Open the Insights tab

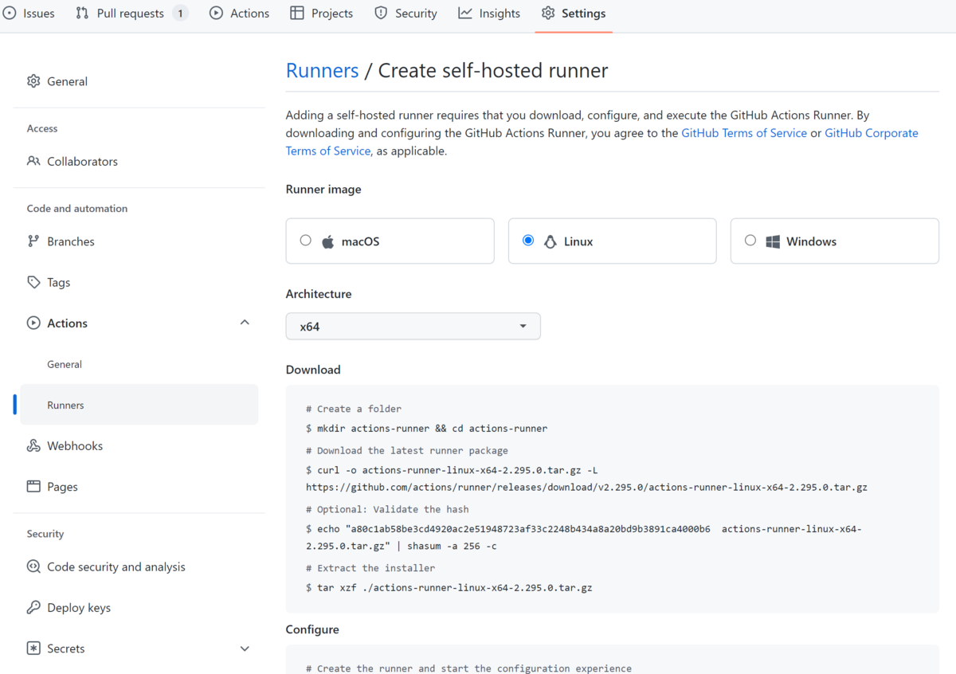(489, 14)
